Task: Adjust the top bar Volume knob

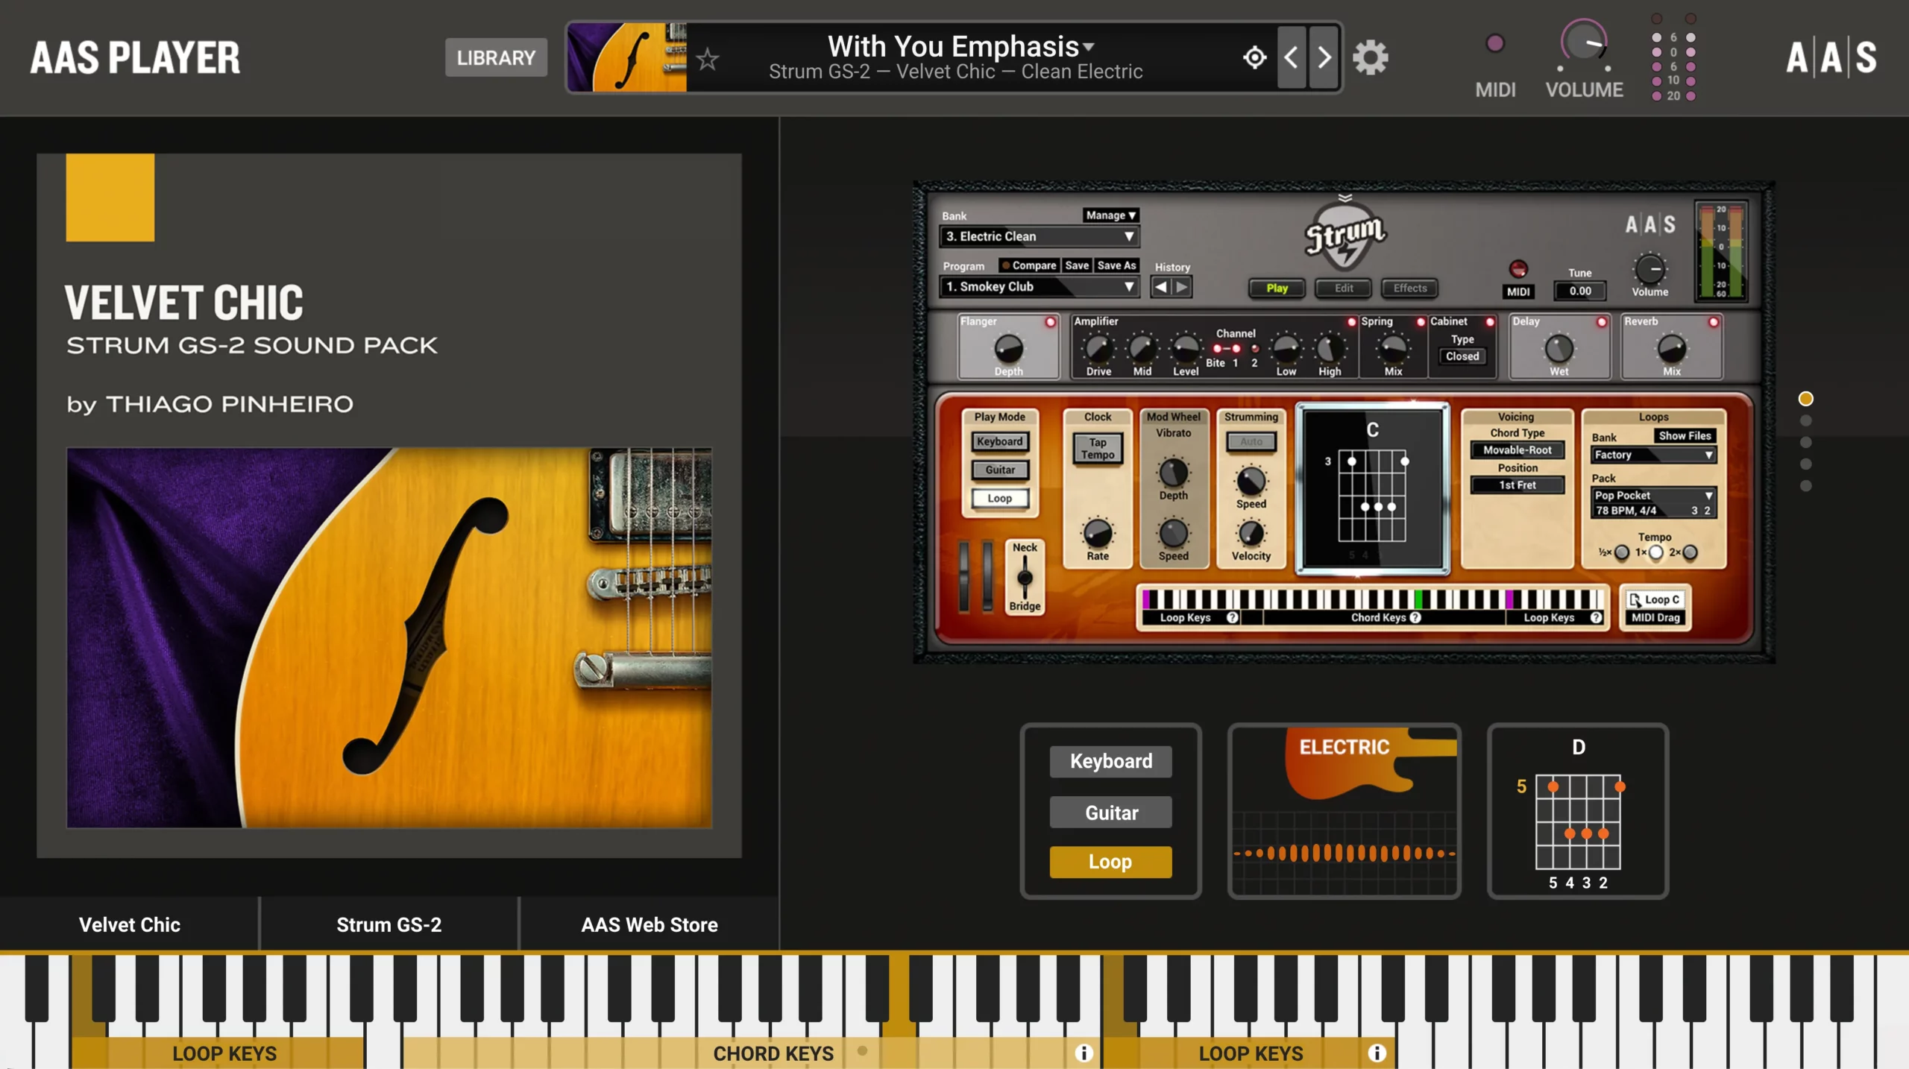Action: coord(1583,43)
